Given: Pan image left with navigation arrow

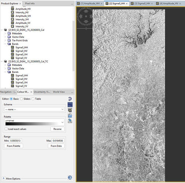Looking at the screenshot, I should point(81,16).
